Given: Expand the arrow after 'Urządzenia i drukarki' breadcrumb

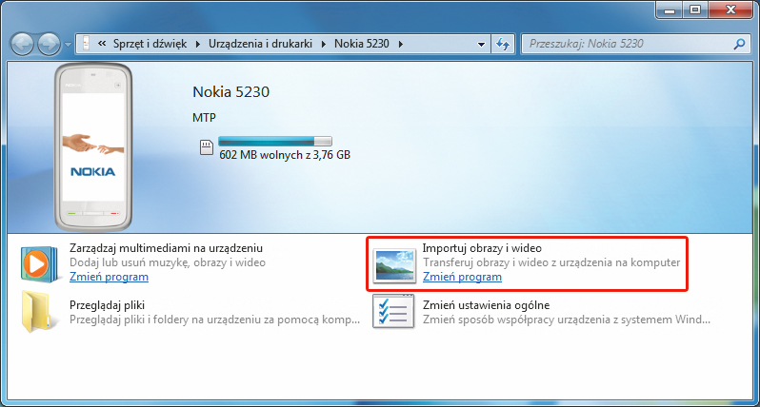Looking at the screenshot, I should pyautogui.click(x=324, y=44).
